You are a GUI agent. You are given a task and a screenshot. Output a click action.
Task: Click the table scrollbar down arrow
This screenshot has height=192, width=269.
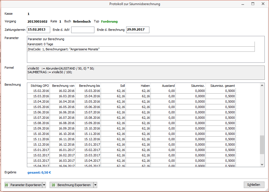(x=262, y=165)
